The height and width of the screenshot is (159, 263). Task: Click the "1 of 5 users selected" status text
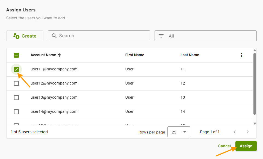(x=29, y=132)
